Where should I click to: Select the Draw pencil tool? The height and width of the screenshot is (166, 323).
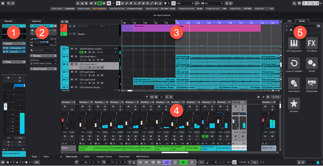coord(127,3)
